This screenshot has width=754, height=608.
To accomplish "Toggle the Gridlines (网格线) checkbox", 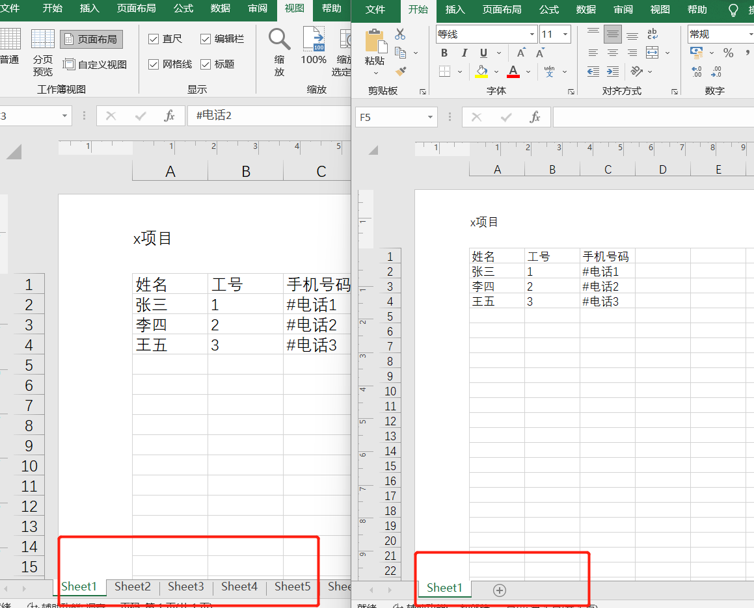I will pyautogui.click(x=154, y=64).
